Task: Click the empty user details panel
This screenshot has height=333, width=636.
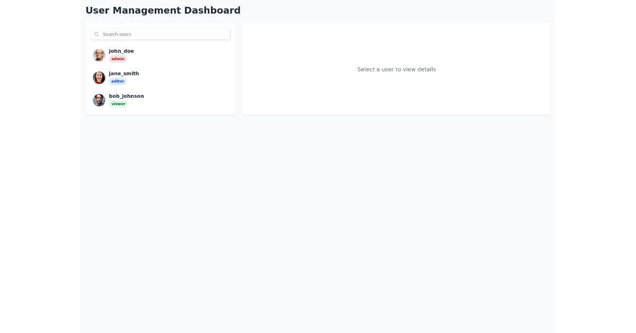Action: (x=396, y=95)
